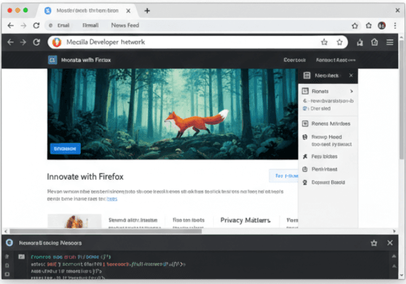This screenshot has height=284, width=406.
Task: Click the console scroll up arrow
Action: point(394,256)
